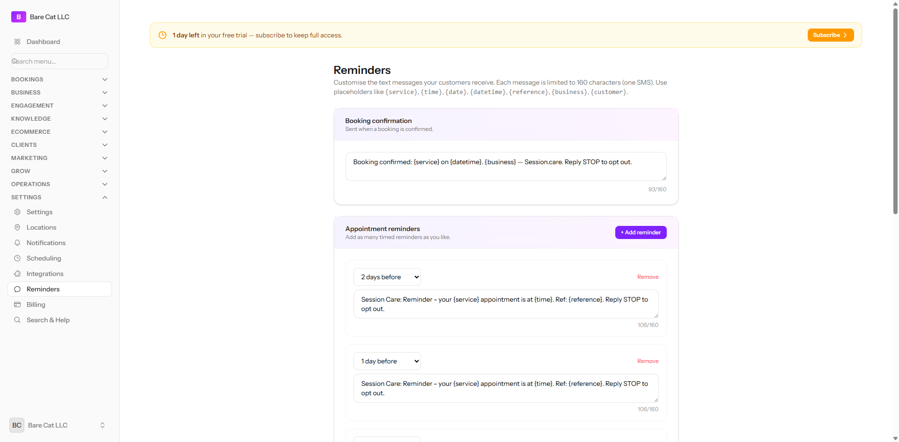Image resolution: width=899 pixels, height=442 pixels.
Task: Click the + Add reminder button
Action: tap(641, 232)
